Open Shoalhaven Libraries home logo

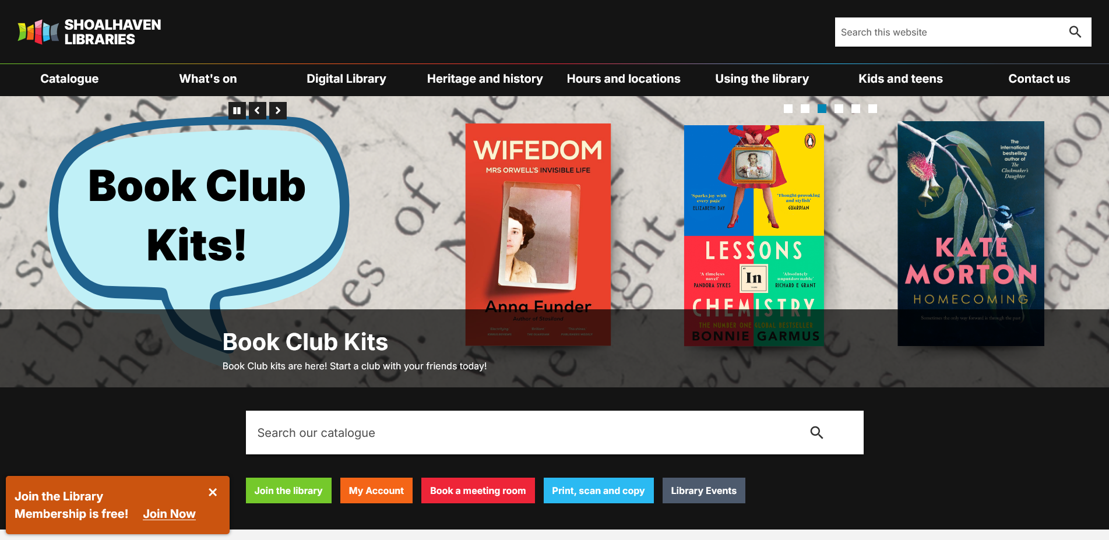89,32
